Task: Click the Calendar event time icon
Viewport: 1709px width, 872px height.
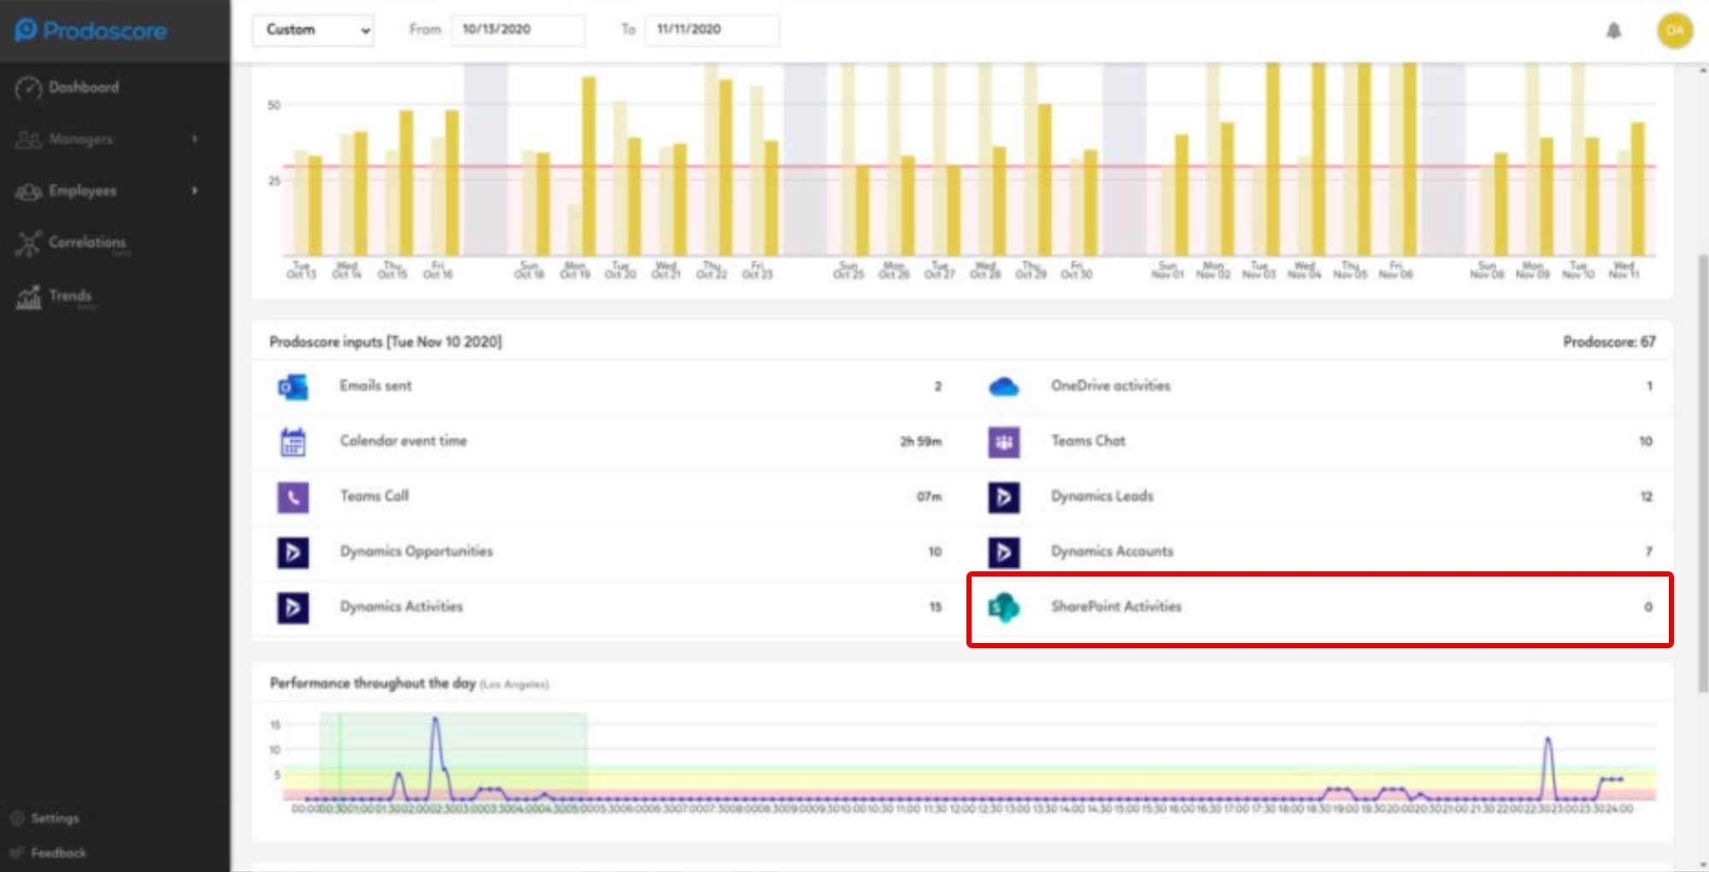Action: 293,442
